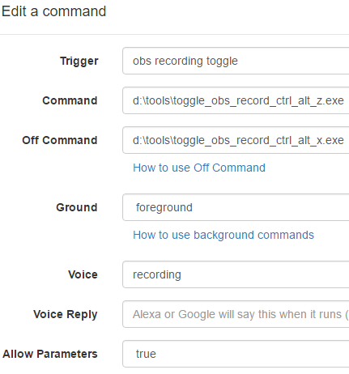The height and width of the screenshot is (374, 349).
Task: Place cursor after 'z.exe' in Command path
Action: (344, 100)
